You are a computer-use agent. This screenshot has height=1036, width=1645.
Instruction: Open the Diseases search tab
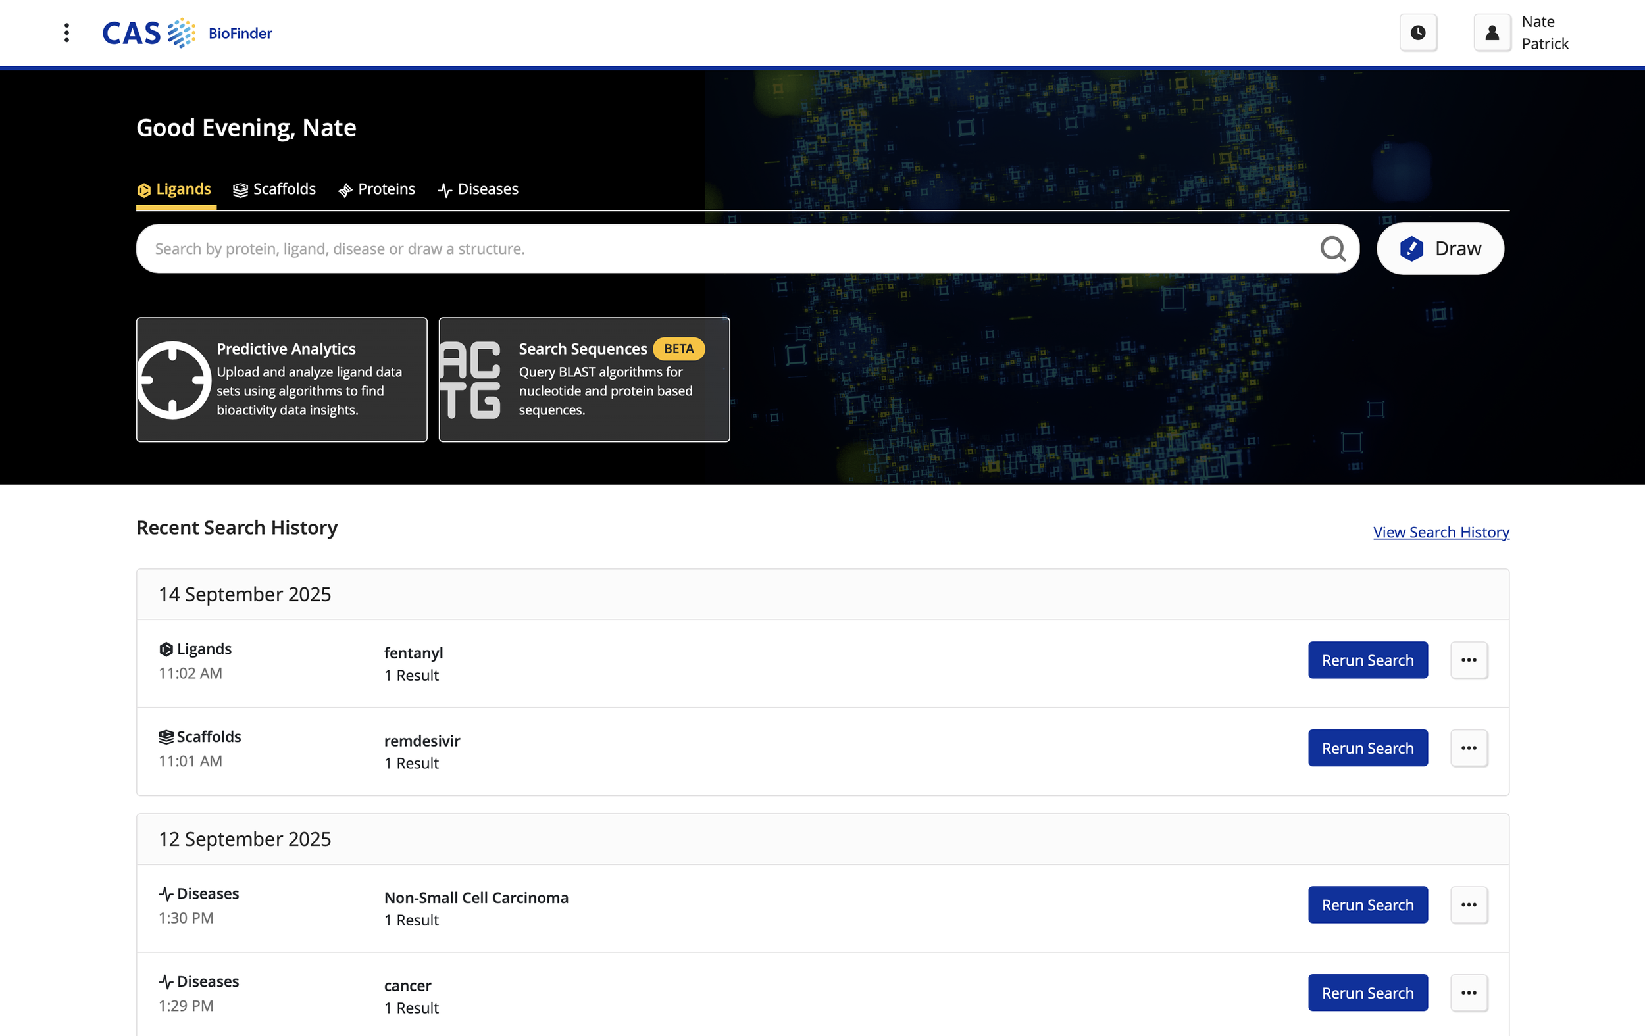pos(477,189)
